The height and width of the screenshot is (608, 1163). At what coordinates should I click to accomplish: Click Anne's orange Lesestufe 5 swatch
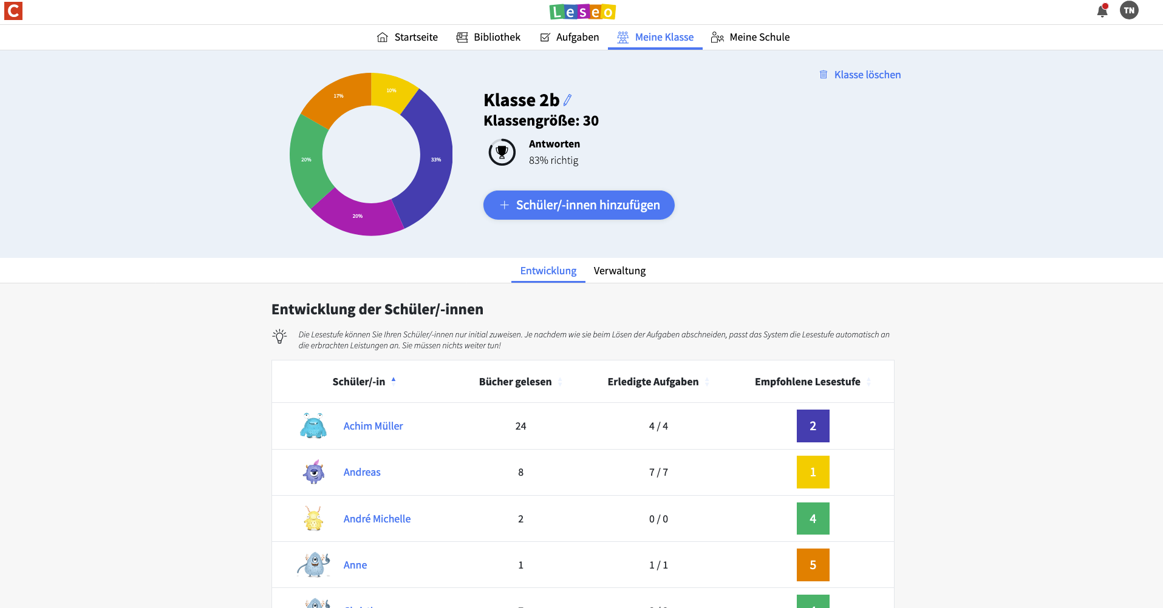pyautogui.click(x=813, y=565)
